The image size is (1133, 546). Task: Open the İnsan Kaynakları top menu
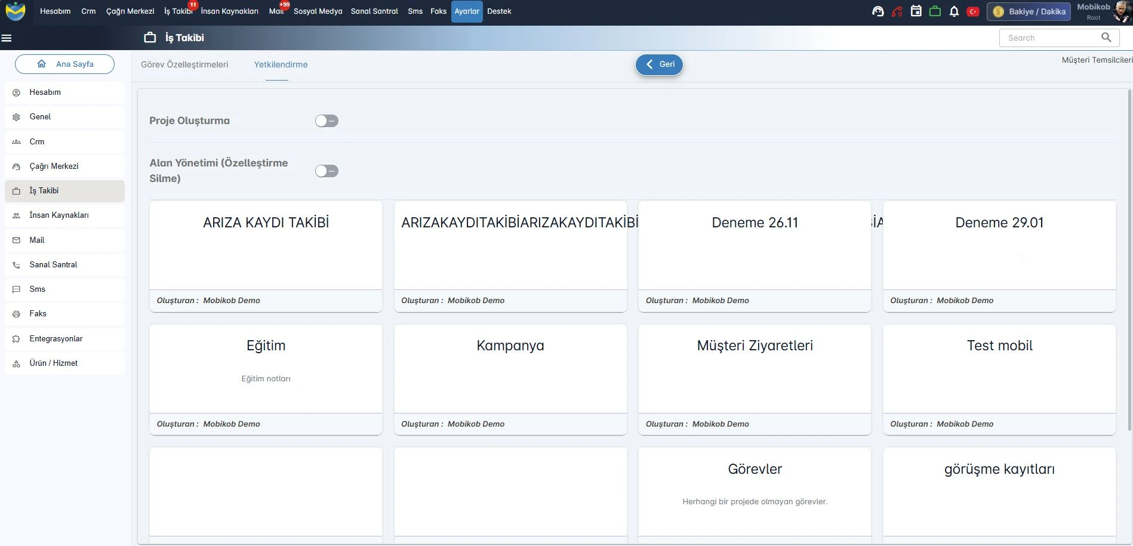click(229, 11)
